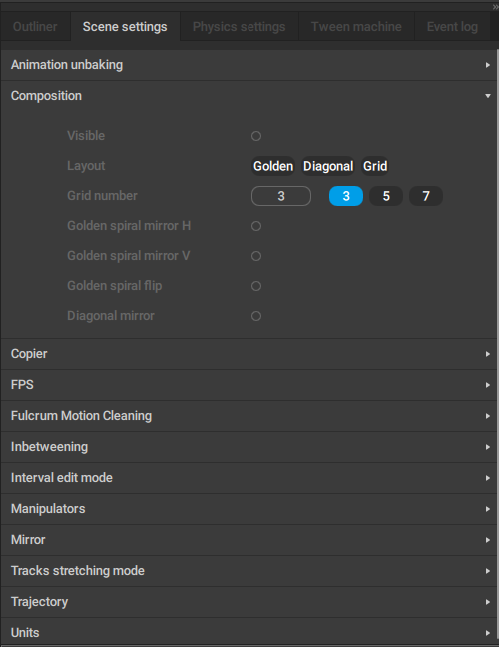Enable Golden spiral mirror V option
499x647 pixels.
click(x=256, y=256)
